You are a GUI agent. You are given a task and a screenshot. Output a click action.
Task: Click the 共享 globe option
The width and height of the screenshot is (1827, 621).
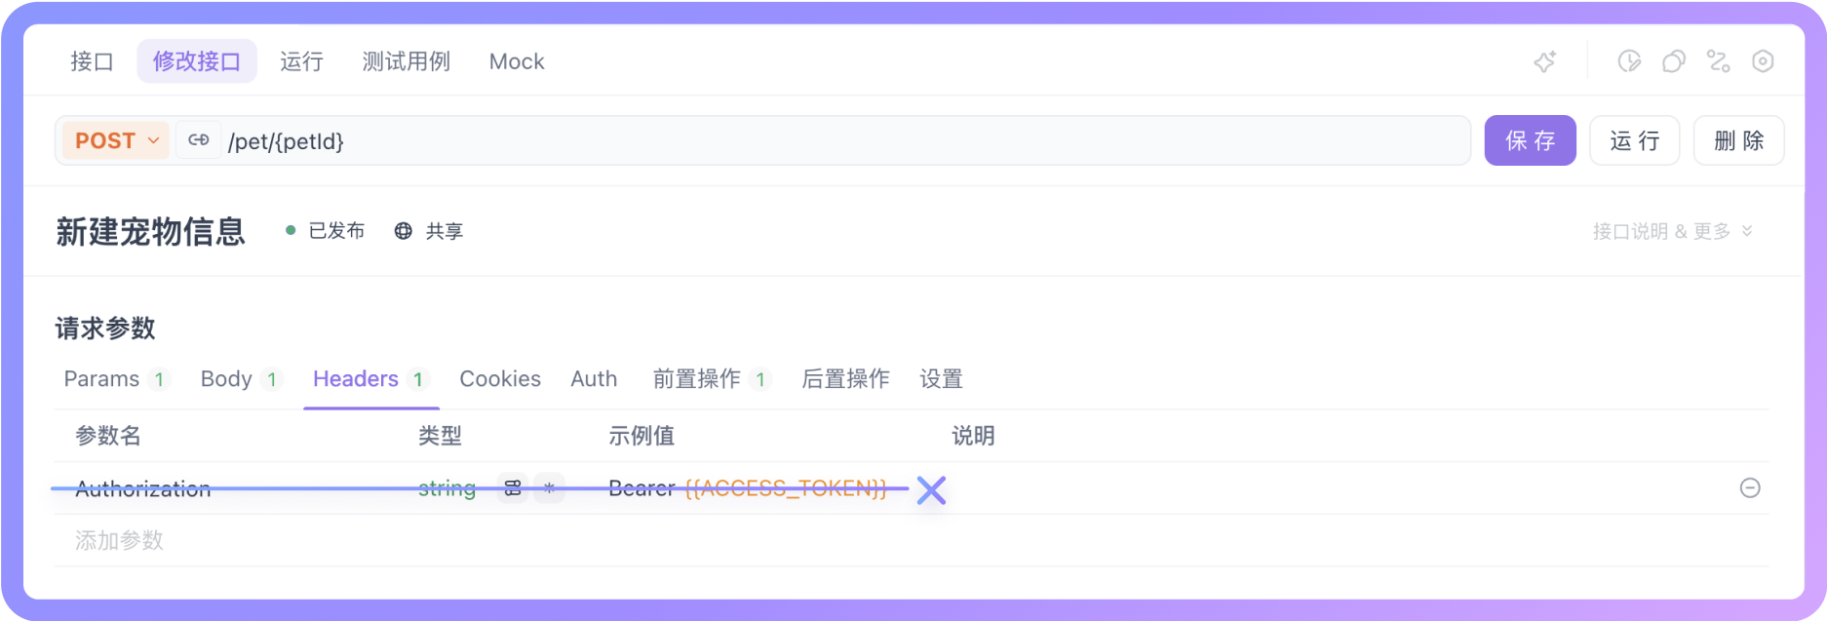click(429, 231)
